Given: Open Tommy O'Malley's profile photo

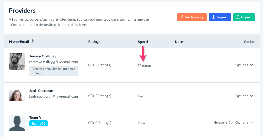Looking at the screenshot, I should click(x=17, y=61).
